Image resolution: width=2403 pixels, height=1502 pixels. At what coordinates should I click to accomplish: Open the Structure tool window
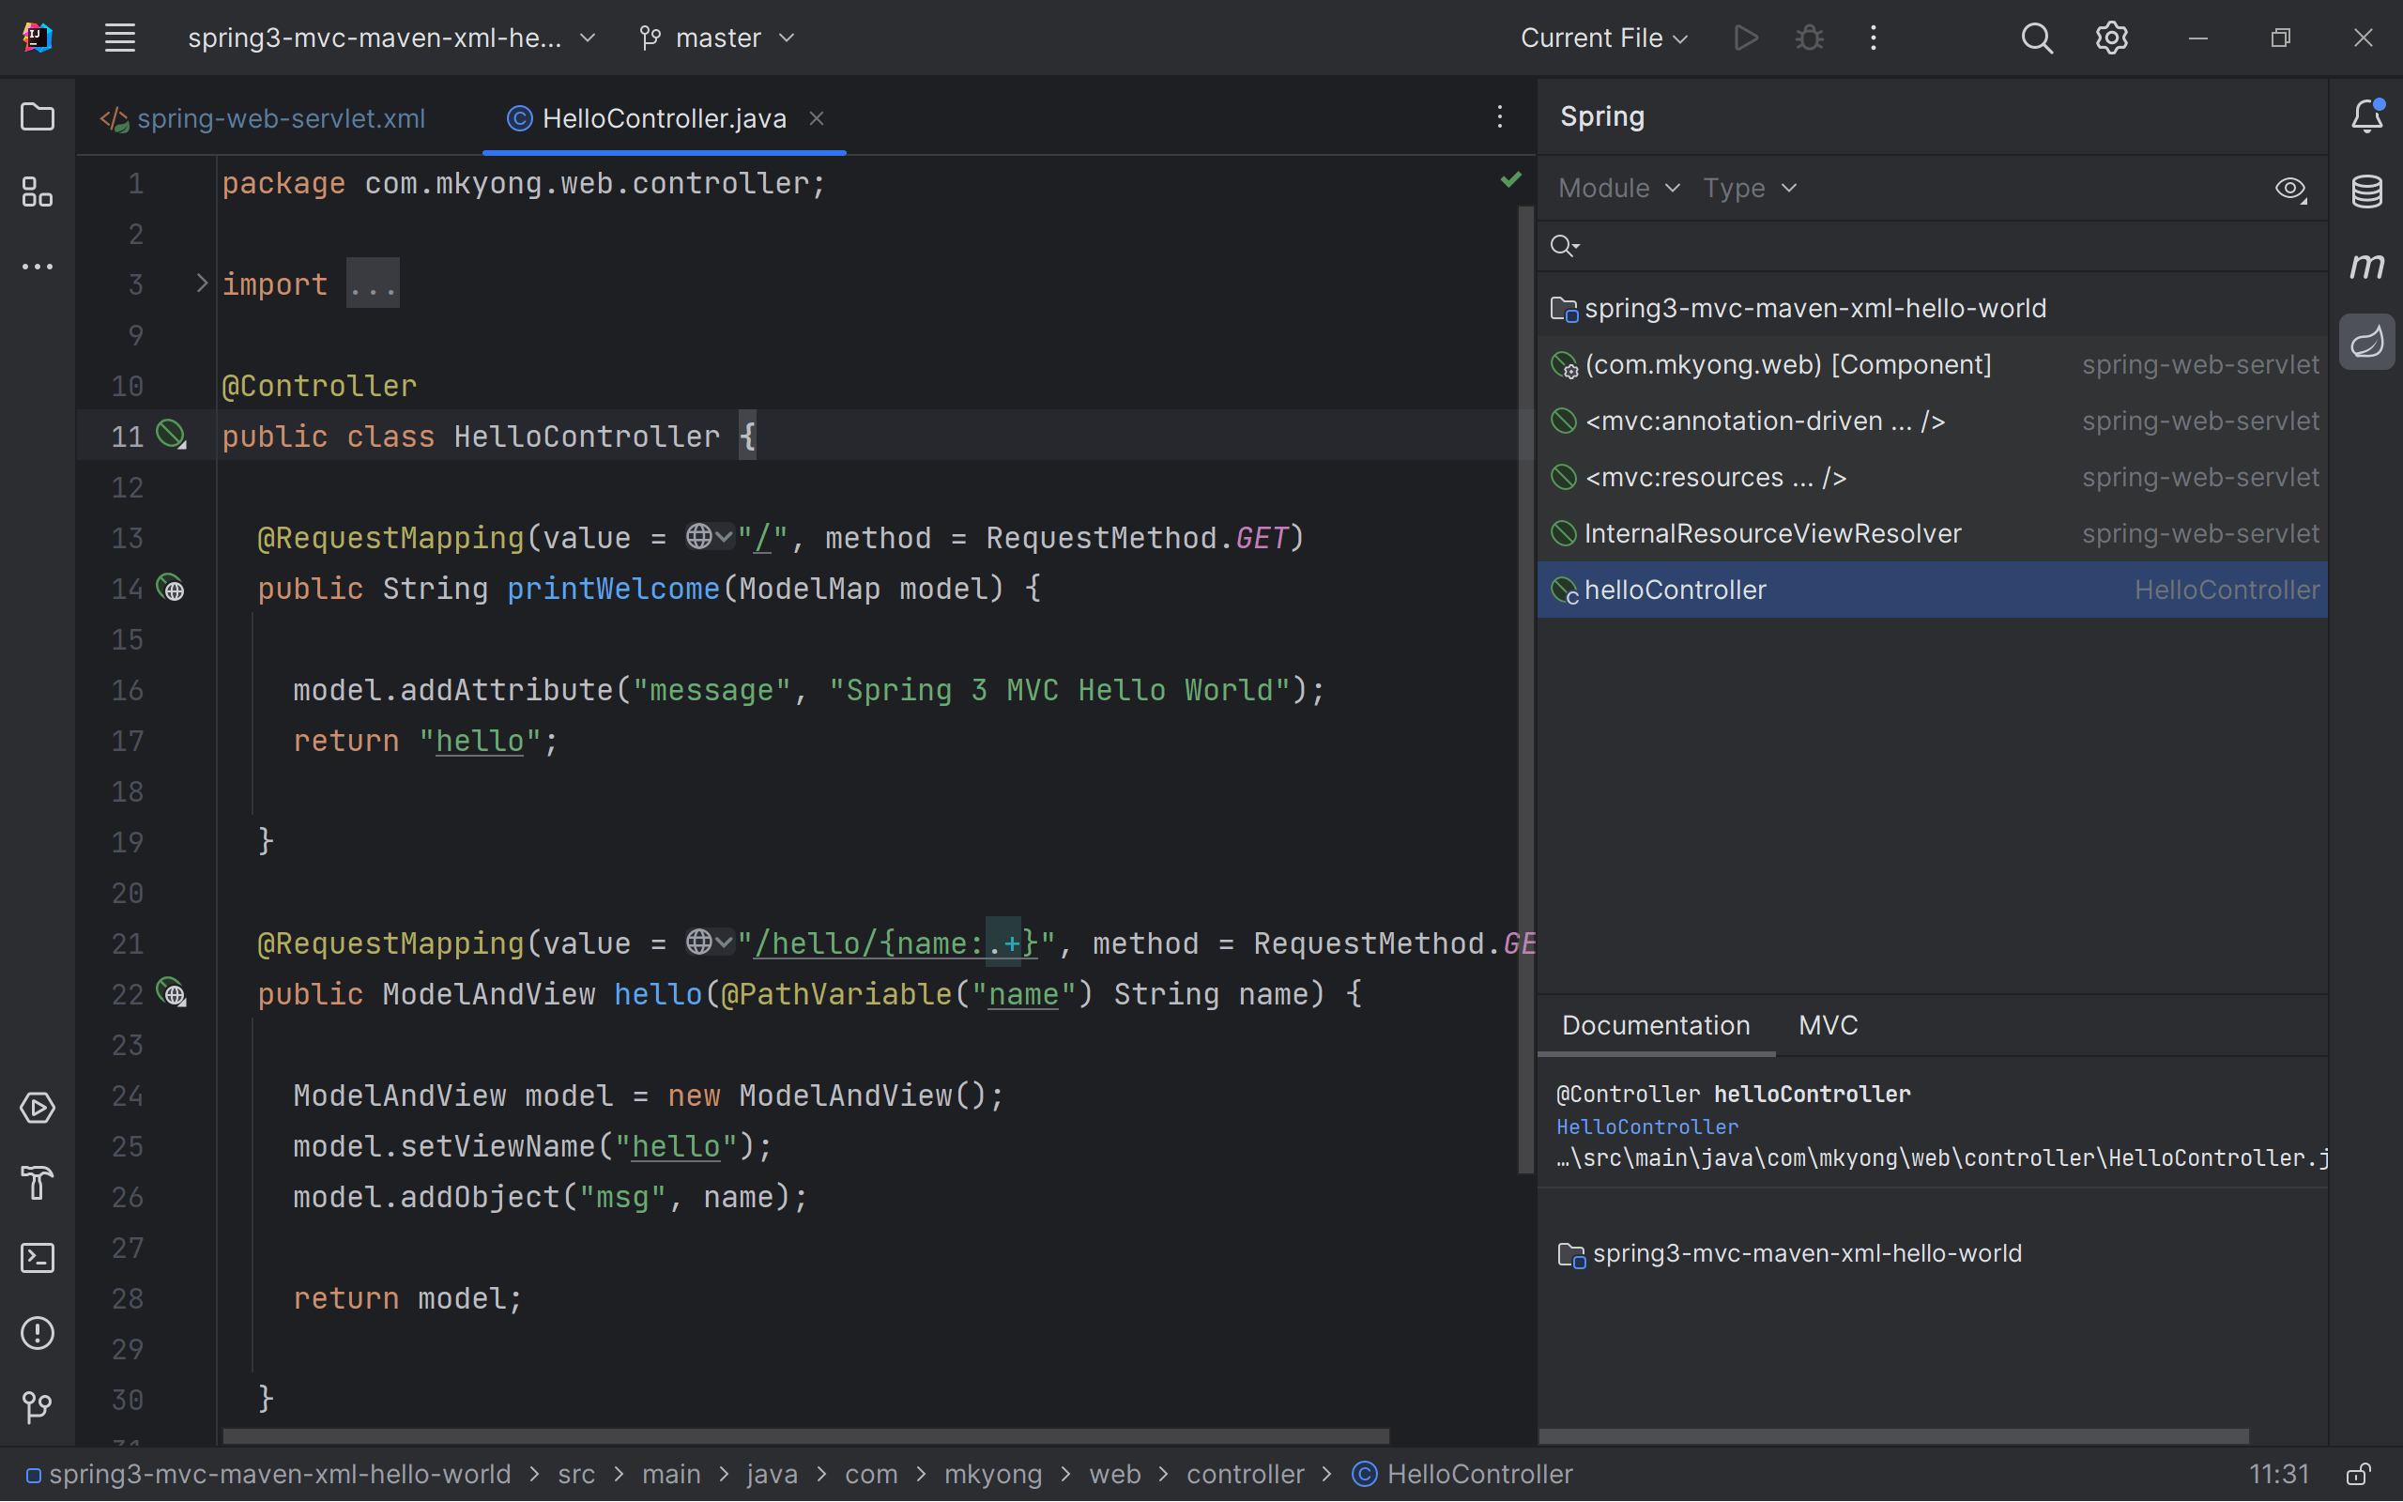[38, 192]
